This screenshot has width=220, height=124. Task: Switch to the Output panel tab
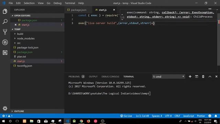[x=93, y=76]
